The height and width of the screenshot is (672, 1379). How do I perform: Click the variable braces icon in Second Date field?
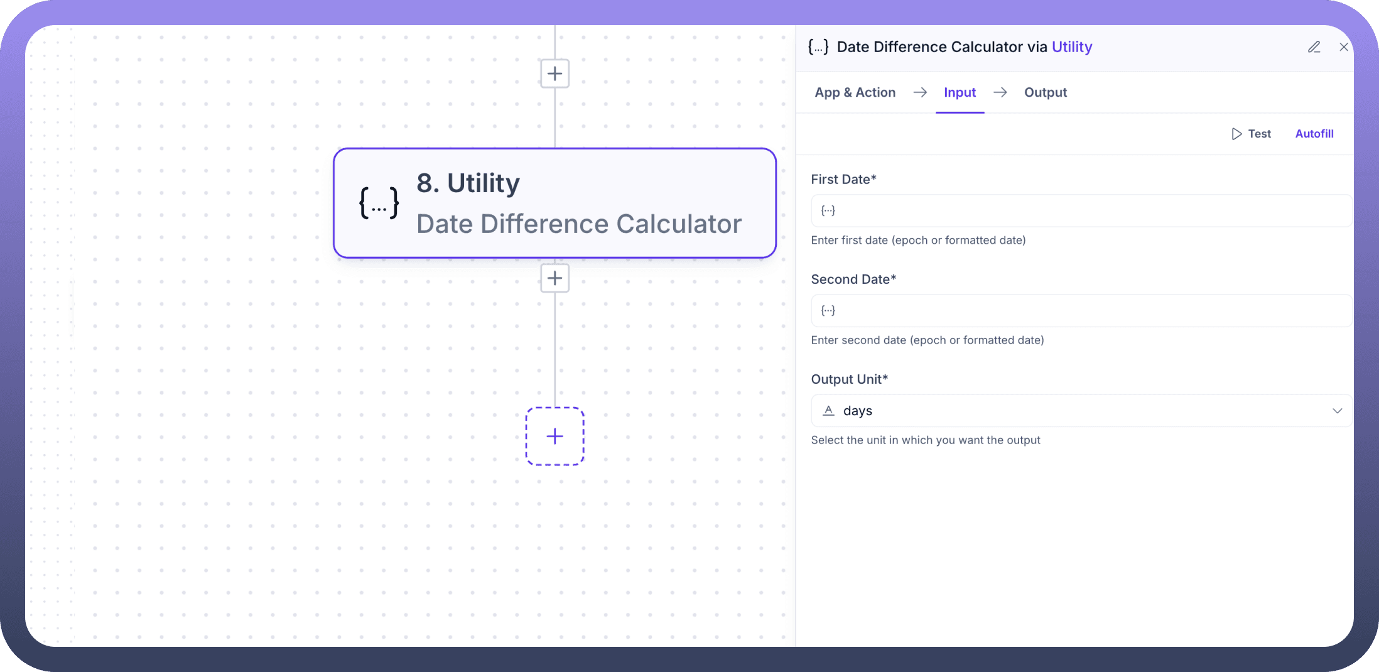[x=828, y=310]
